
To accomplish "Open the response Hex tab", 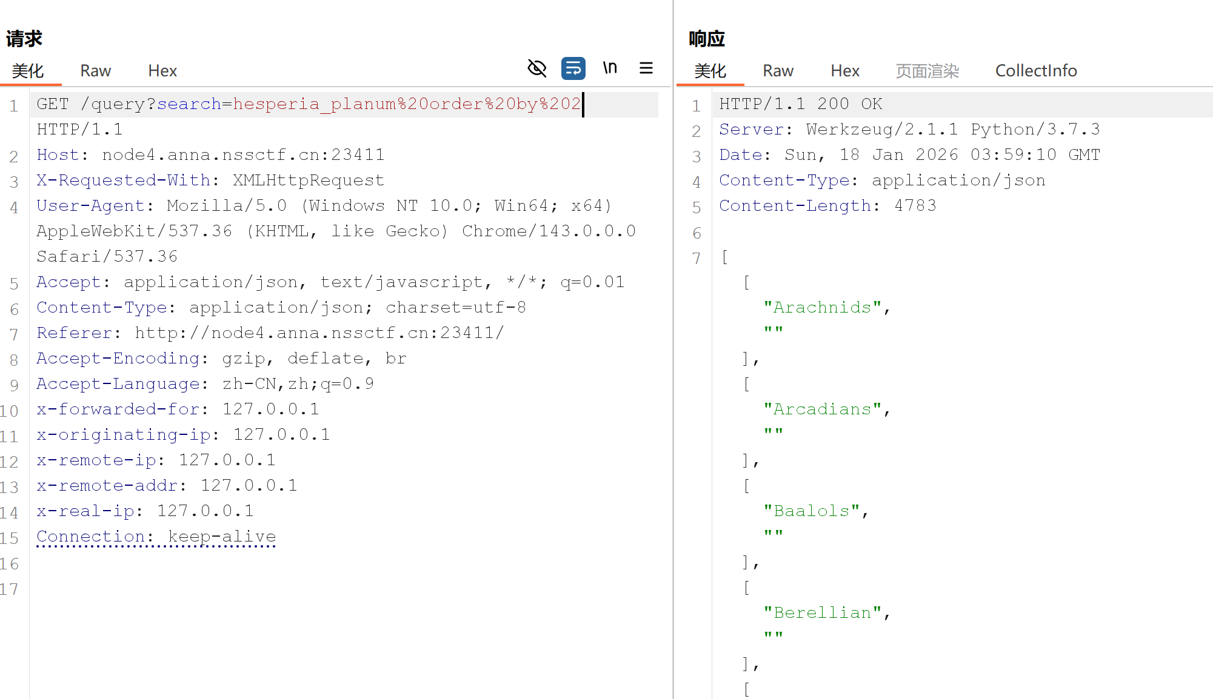I will 845,71.
